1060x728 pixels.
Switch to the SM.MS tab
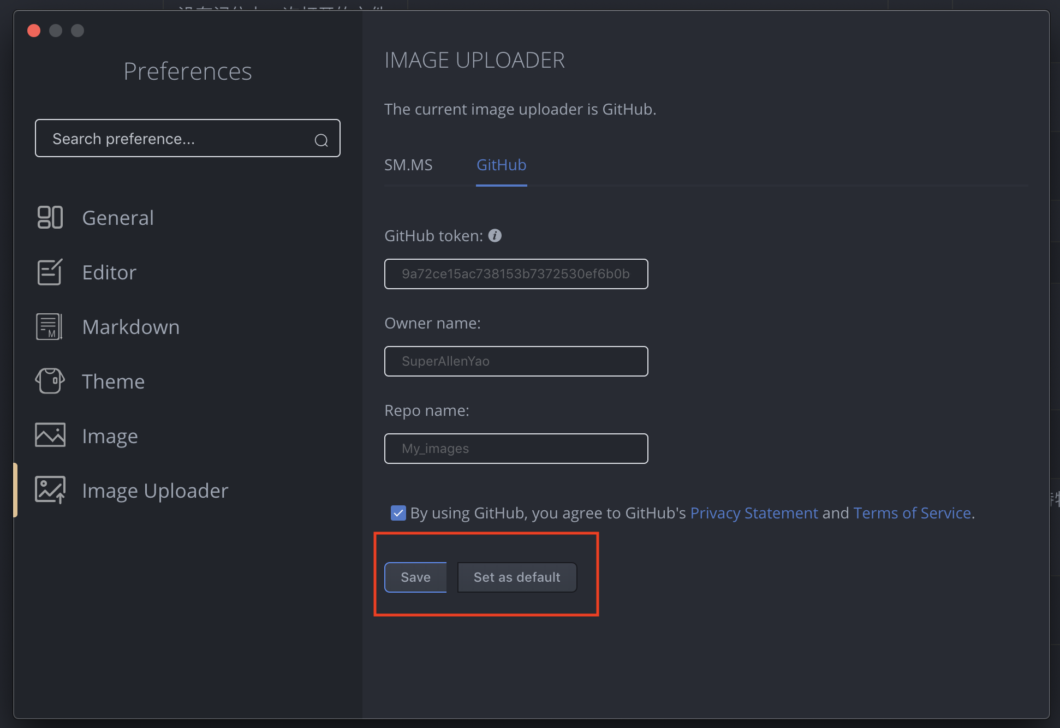(x=408, y=165)
